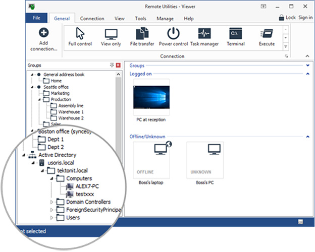Open the File menu
Screen dimensions: 315x252
coord(36,18)
